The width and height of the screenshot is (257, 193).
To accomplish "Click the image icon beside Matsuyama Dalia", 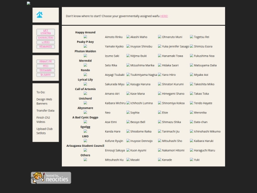I will (191, 65).
